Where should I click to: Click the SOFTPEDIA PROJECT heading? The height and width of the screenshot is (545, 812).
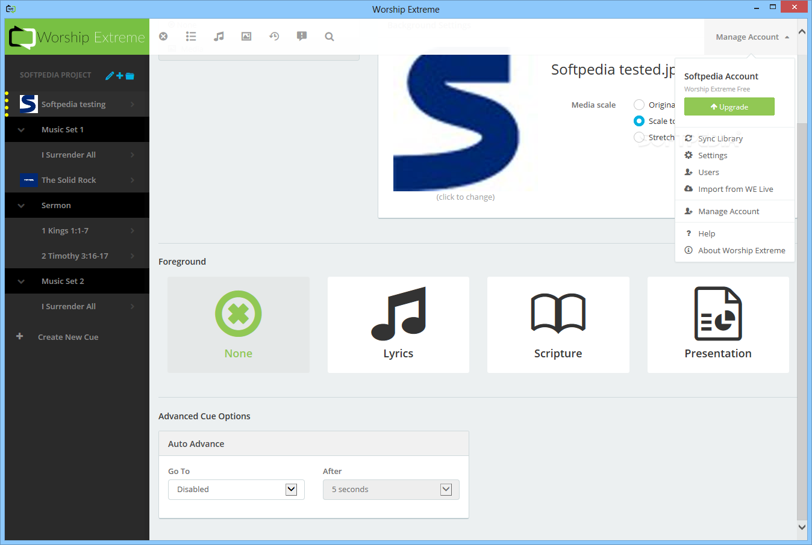[x=55, y=75]
